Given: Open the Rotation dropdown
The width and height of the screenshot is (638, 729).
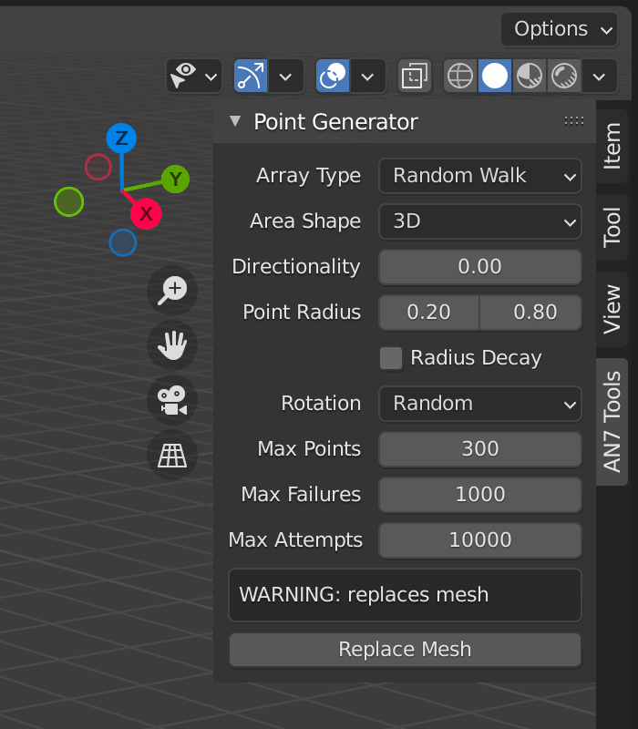Looking at the screenshot, I should pyautogui.click(x=480, y=404).
